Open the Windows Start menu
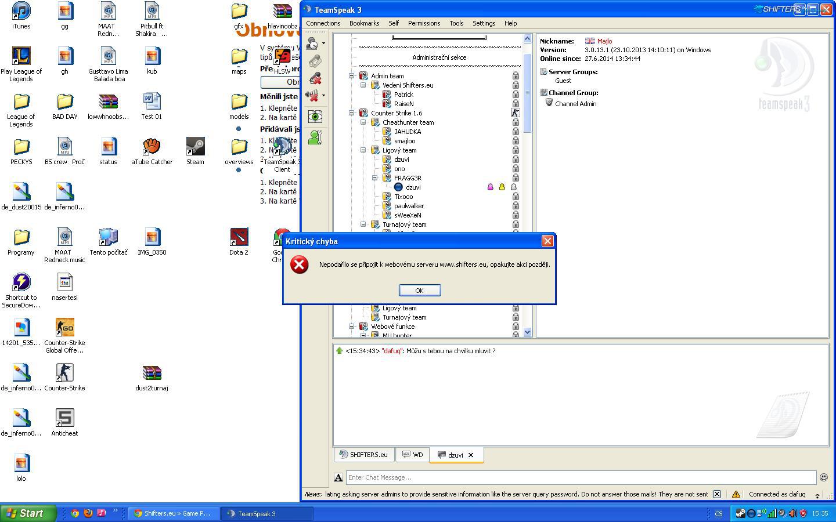 click(x=28, y=513)
